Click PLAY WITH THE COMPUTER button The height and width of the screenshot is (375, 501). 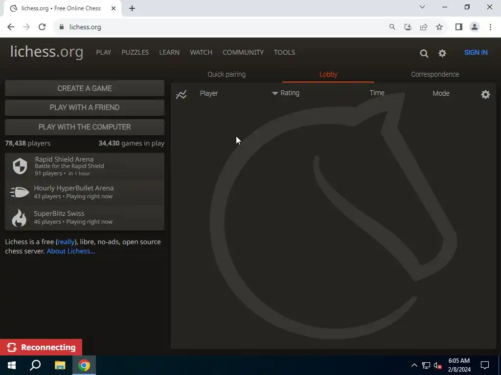pos(85,127)
